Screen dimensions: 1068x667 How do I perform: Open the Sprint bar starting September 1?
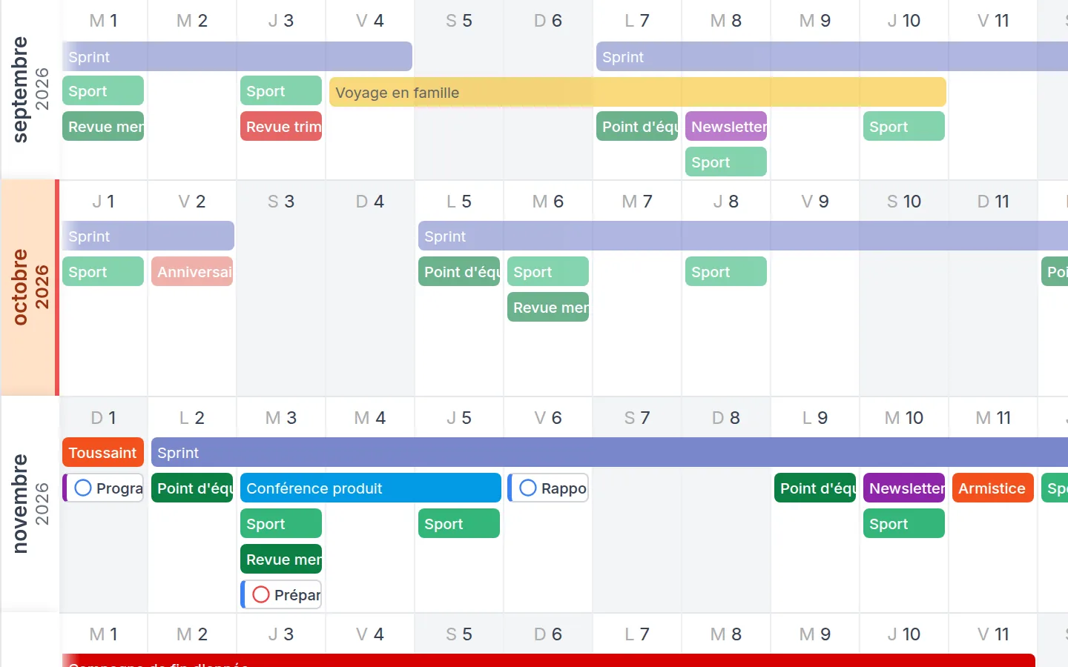[x=237, y=56]
